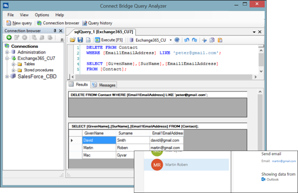Image resolution: width=298 pixels, height=193 pixels.
Task: Select the Tables folder
Action: click(x=29, y=64)
